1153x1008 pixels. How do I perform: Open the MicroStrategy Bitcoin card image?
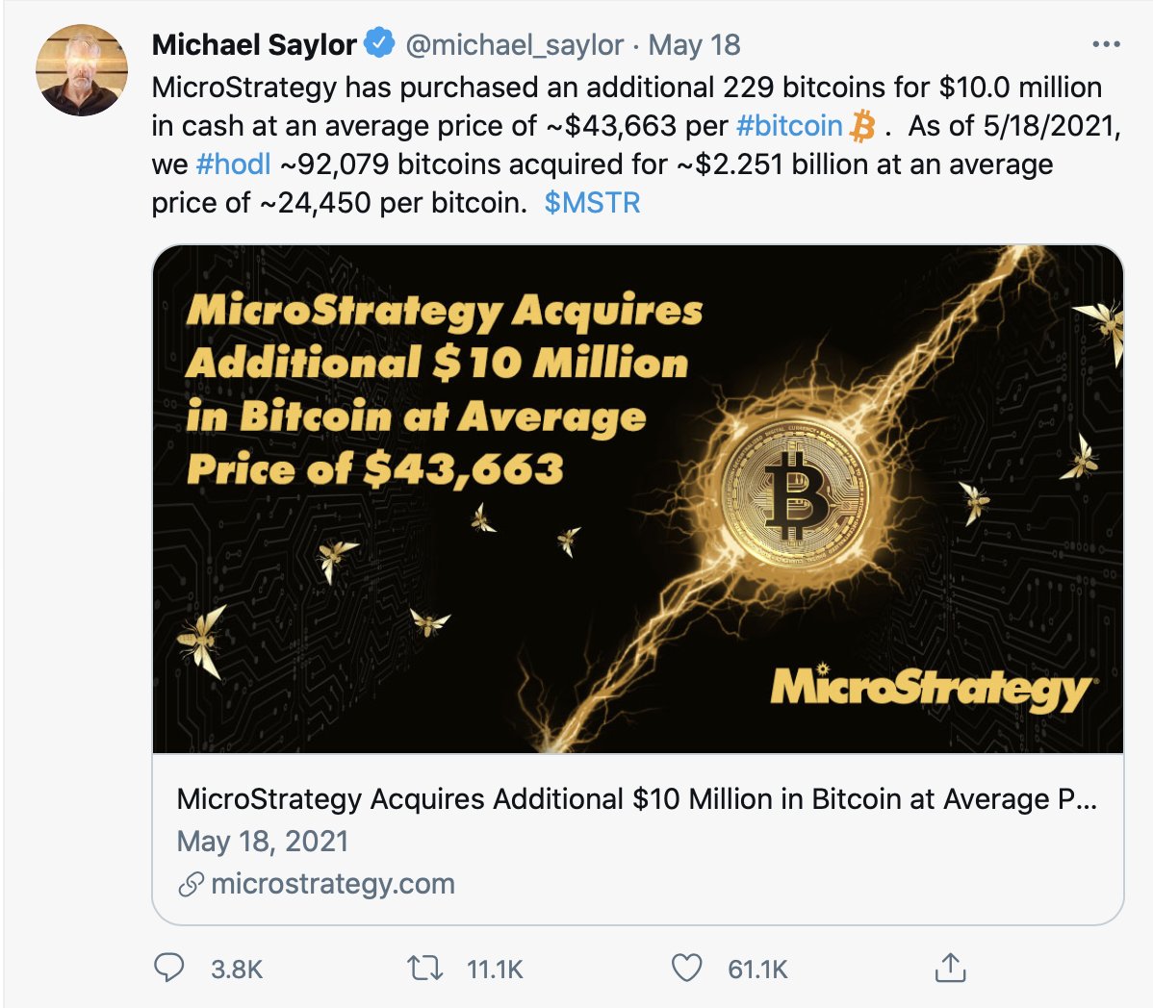point(637,498)
